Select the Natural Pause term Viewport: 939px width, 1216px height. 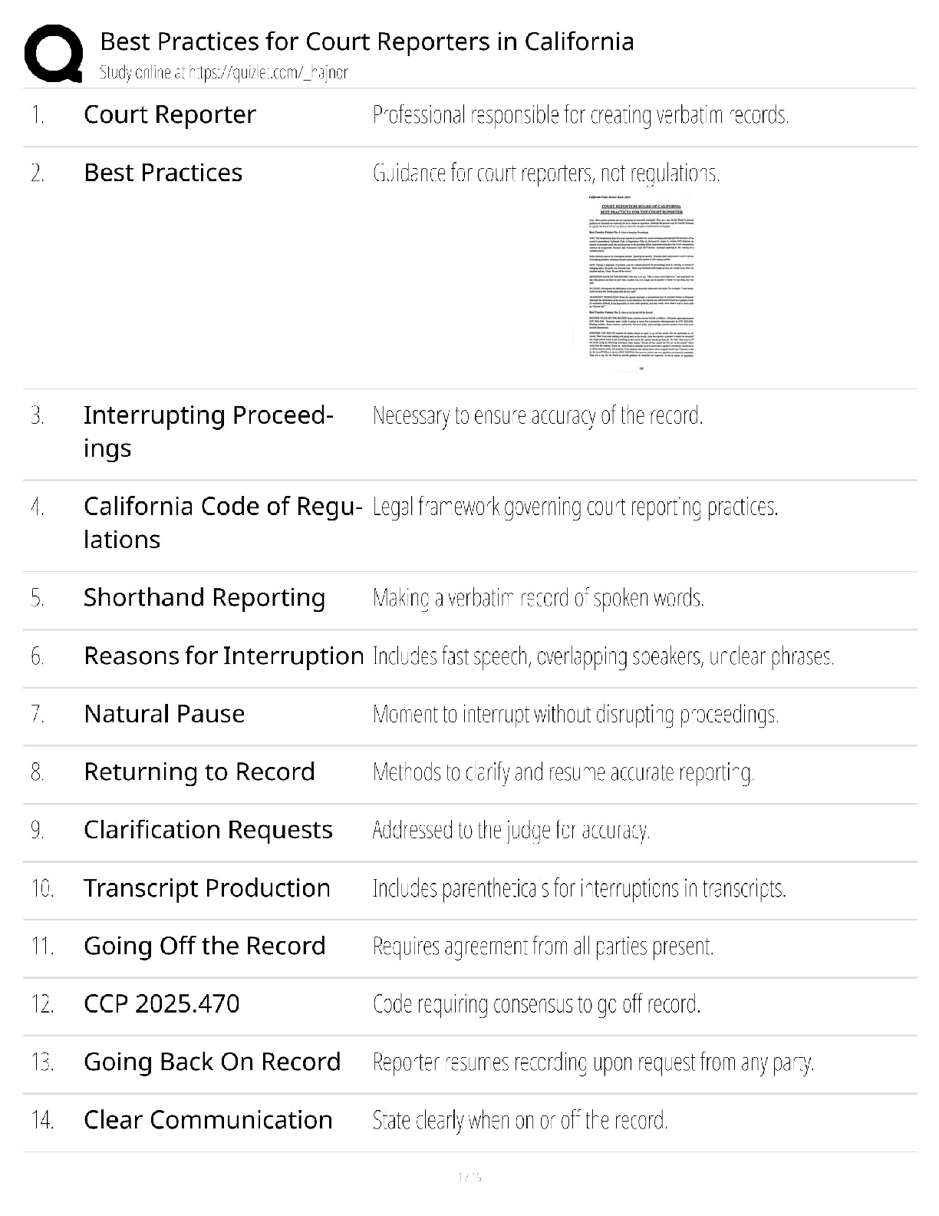[x=164, y=715]
